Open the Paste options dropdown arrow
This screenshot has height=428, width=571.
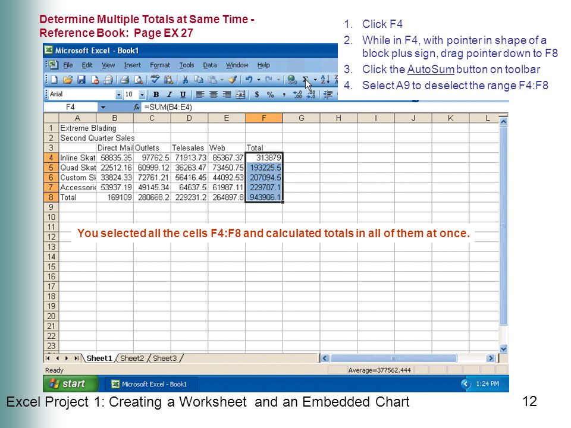pyautogui.click(x=222, y=79)
